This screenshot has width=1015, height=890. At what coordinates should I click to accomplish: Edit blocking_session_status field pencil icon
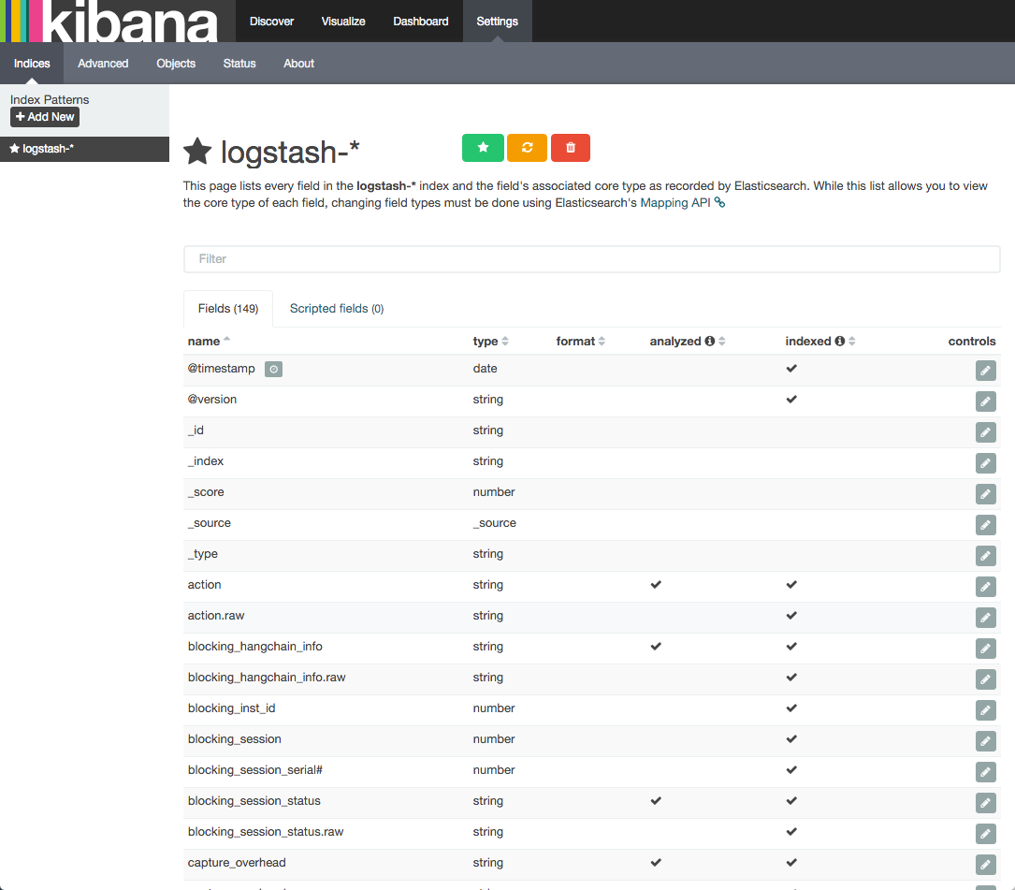click(x=985, y=803)
